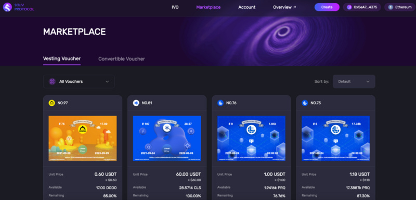
Task: Click the CLS snowflake icon beside NO.81
Action: pos(136,103)
